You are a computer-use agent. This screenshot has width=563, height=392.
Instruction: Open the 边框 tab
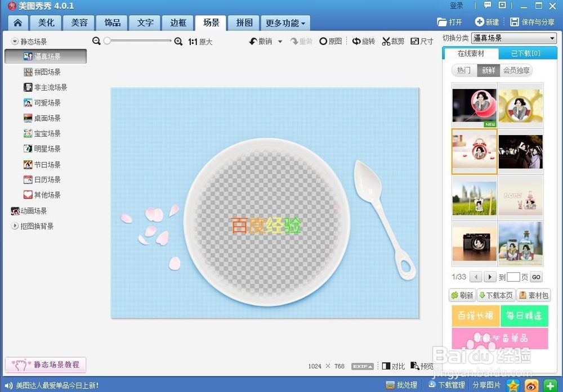pos(178,23)
